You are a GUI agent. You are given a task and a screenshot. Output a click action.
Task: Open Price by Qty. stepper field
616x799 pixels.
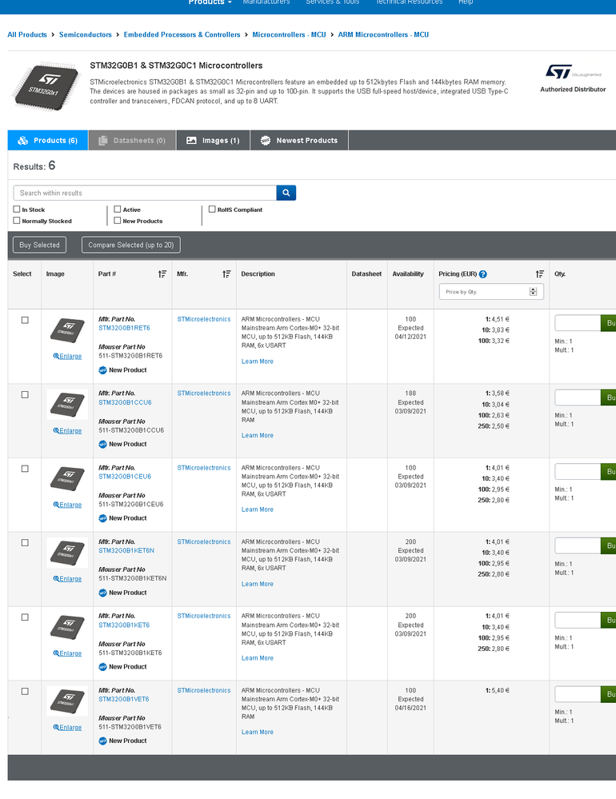pyautogui.click(x=491, y=291)
